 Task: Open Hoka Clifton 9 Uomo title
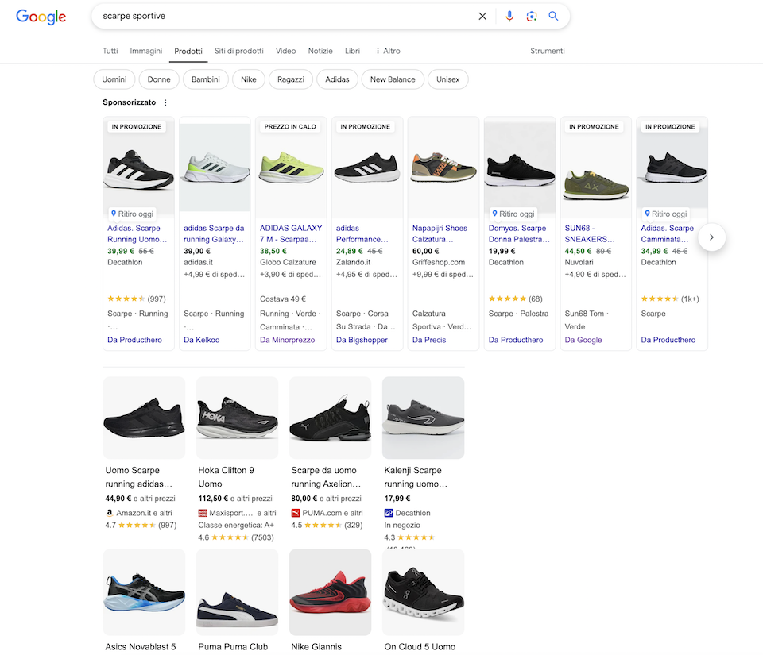[226, 476]
